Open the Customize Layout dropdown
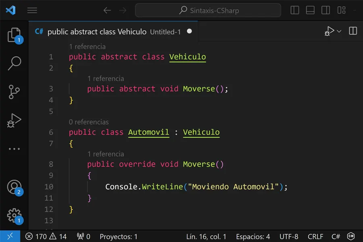Image resolution: width=363 pixels, height=242 pixels. point(341,10)
